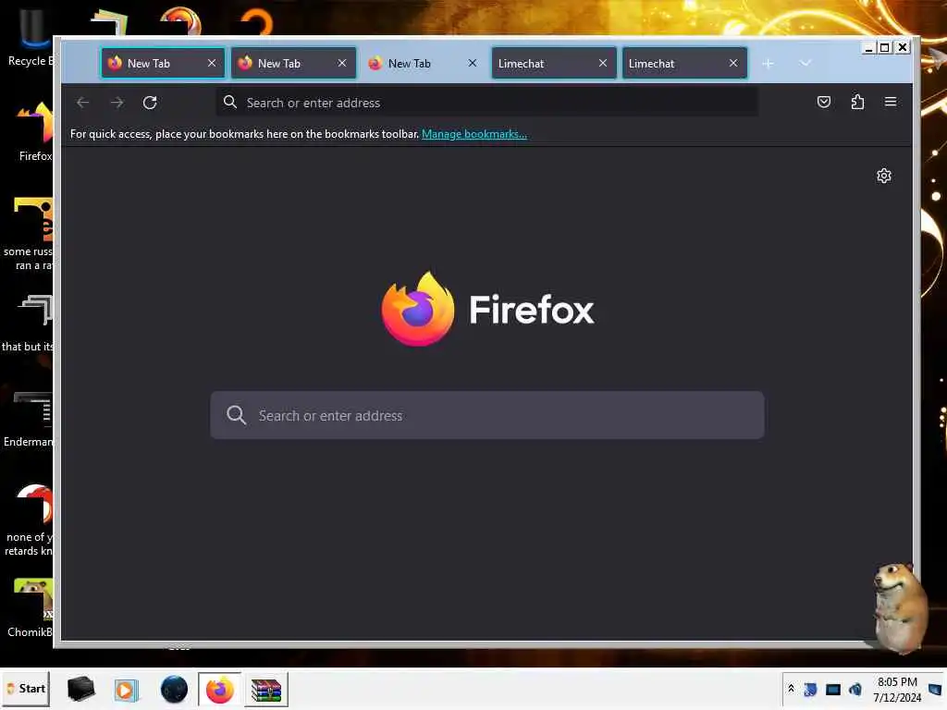Select the Recycle Bin desktop icon
This screenshot has width=947, height=710.
point(31,37)
